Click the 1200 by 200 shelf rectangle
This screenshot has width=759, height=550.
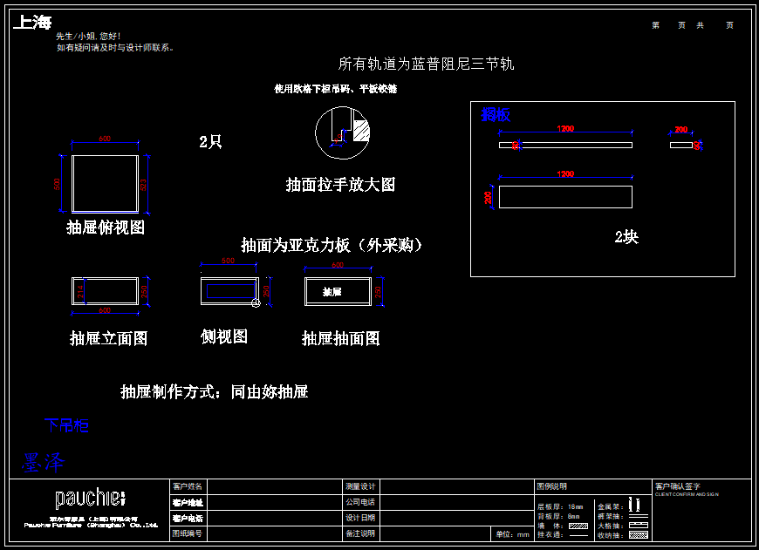[x=565, y=197]
